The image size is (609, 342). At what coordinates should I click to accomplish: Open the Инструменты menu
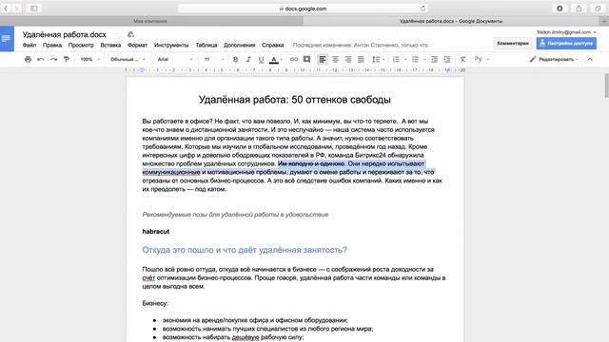click(171, 45)
